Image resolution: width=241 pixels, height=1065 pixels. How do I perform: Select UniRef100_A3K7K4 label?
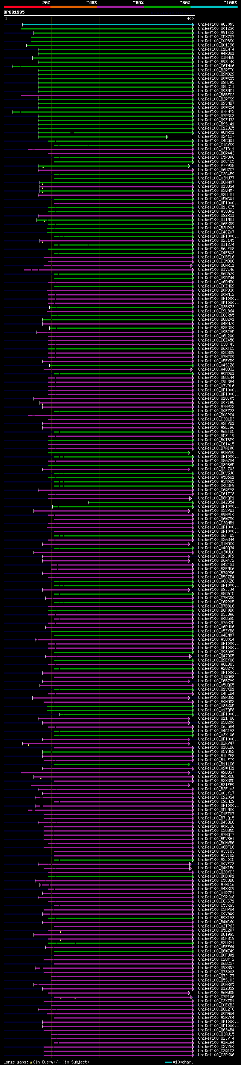(216, 1017)
